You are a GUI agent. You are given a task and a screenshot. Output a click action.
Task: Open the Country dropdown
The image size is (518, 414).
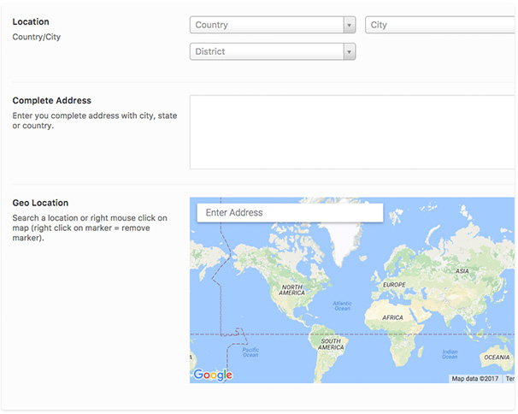[265, 25]
